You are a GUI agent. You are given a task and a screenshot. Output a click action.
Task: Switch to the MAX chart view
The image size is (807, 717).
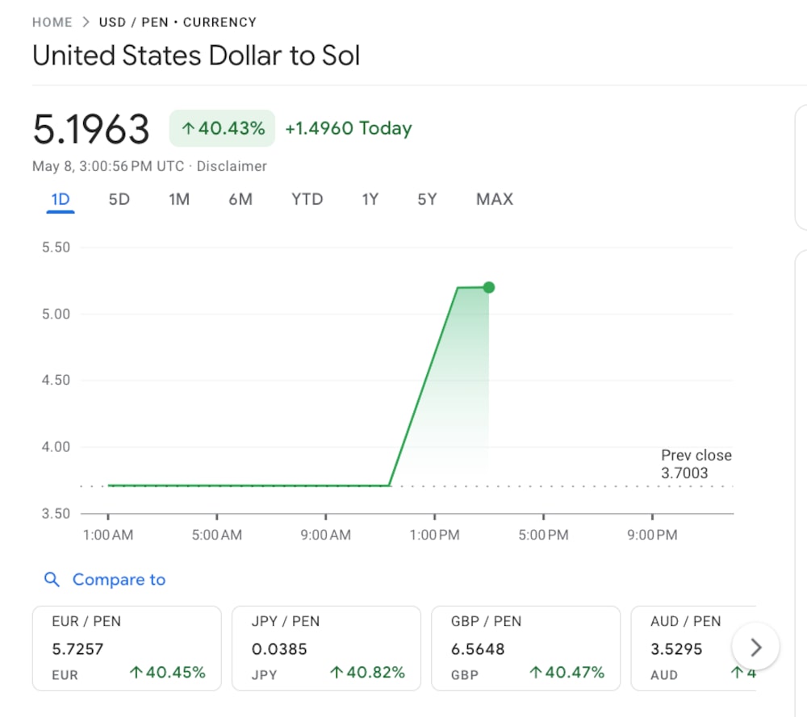pyautogui.click(x=494, y=199)
